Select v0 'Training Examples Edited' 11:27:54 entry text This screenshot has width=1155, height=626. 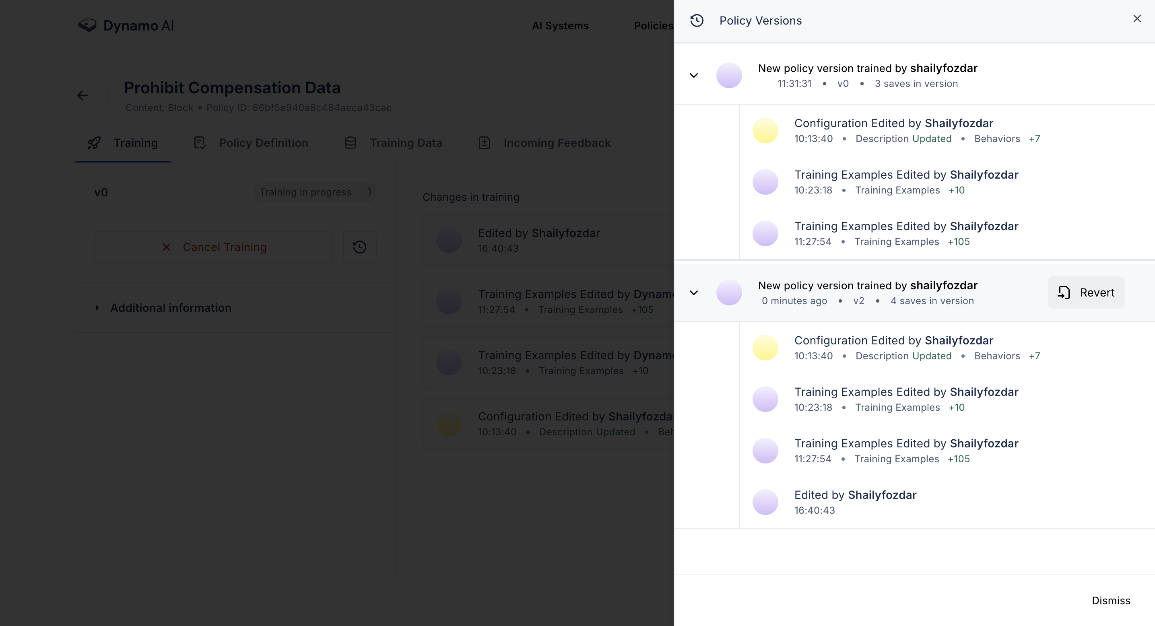click(906, 226)
